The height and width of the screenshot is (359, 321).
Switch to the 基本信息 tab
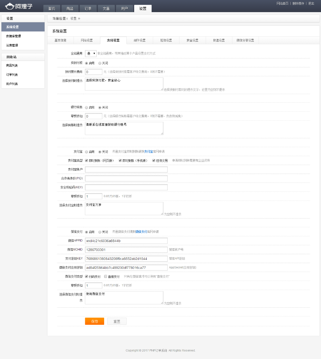pyautogui.click(x=61, y=40)
